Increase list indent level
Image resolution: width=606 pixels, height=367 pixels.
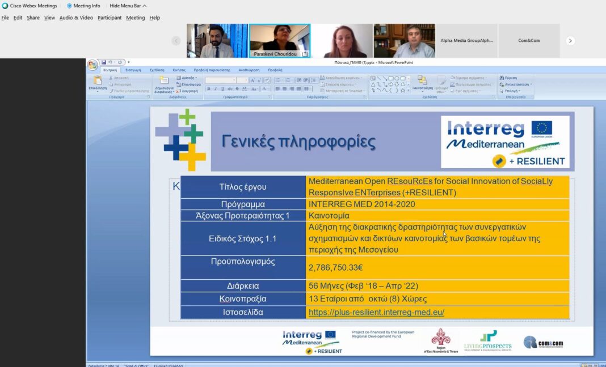click(306, 80)
